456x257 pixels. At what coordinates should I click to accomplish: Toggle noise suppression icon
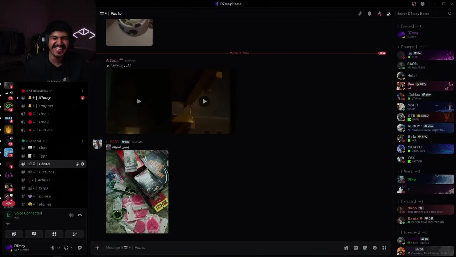tap(71, 215)
